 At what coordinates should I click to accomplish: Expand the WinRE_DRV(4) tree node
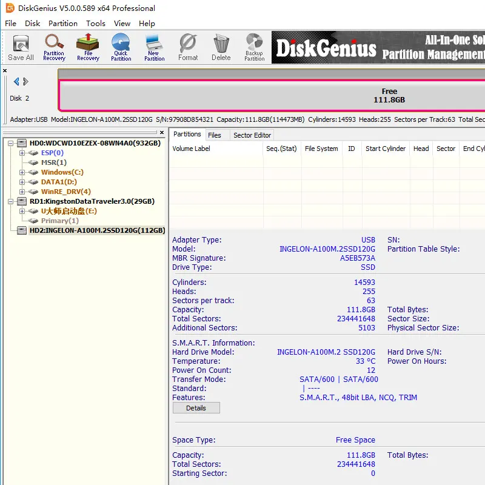(x=22, y=192)
